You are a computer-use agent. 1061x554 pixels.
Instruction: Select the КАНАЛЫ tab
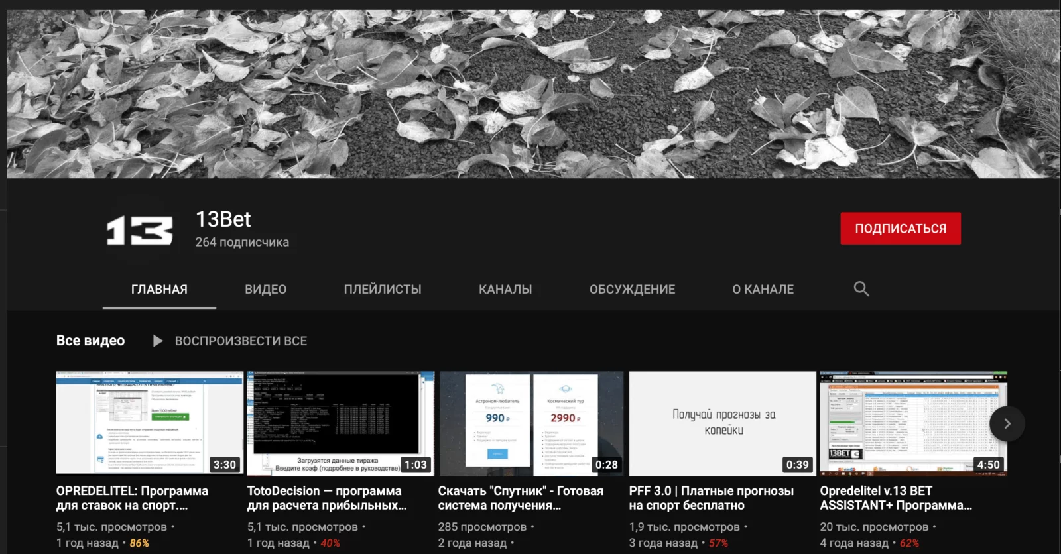point(505,289)
